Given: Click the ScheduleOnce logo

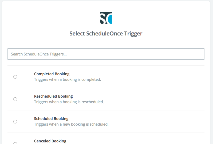Looking at the screenshot, I should point(106,18).
